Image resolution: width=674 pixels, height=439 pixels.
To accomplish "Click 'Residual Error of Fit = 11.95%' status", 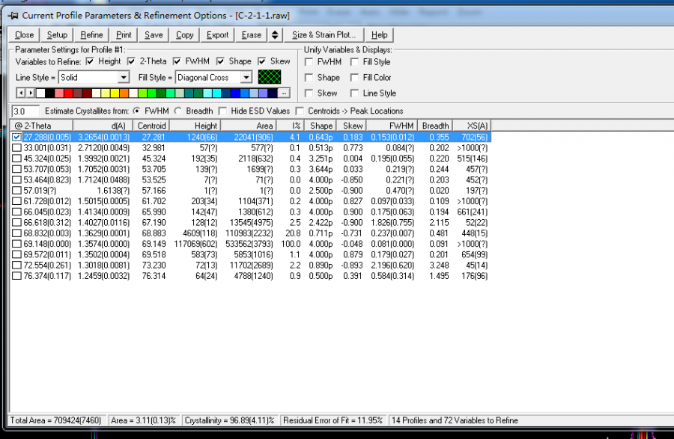I will coord(333,420).
